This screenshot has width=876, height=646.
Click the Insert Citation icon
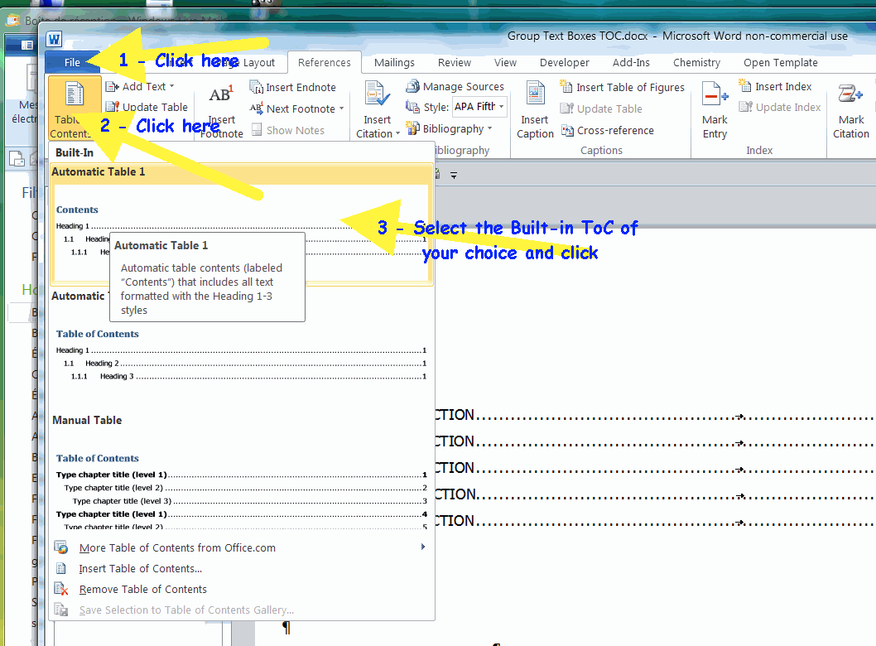[x=377, y=94]
